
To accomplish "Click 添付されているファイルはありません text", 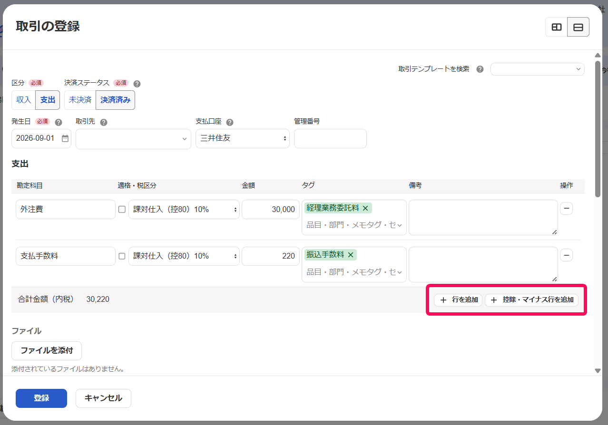I will tap(68, 369).
